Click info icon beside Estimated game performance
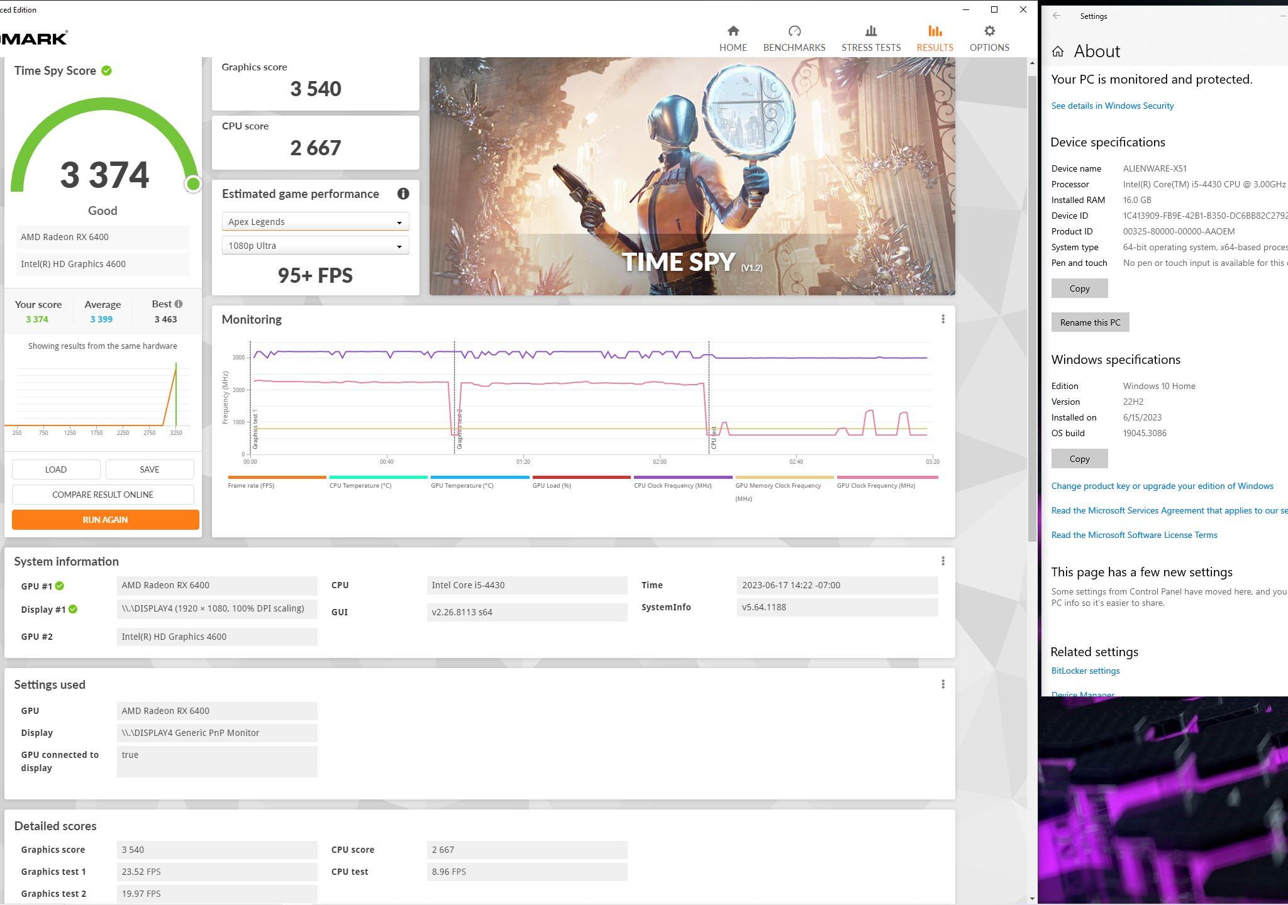This screenshot has height=905, width=1288. 403,194
